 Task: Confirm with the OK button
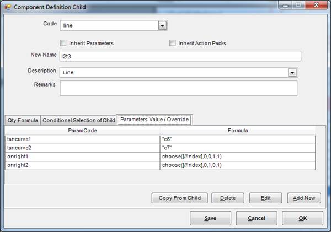pyautogui.click(x=302, y=218)
